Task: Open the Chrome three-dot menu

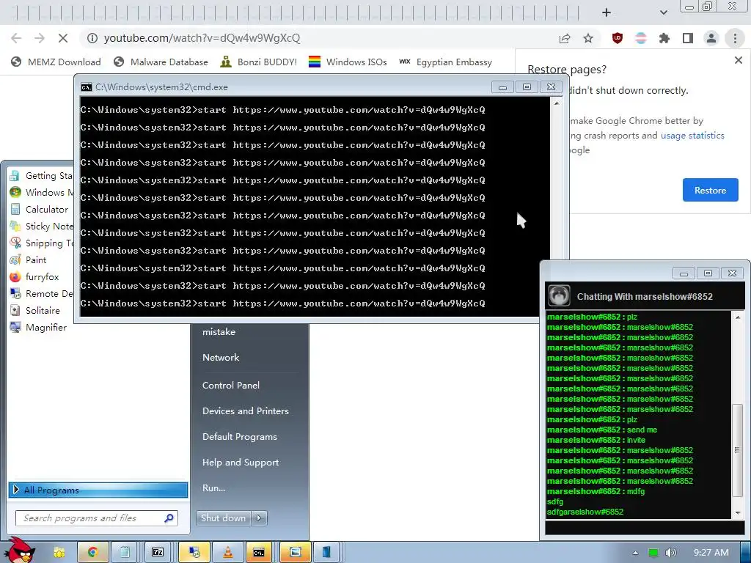Action: pyautogui.click(x=735, y=38)
